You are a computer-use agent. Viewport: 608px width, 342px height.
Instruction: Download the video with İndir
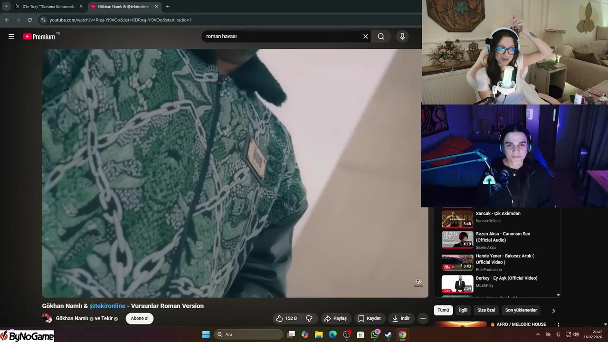401,318
